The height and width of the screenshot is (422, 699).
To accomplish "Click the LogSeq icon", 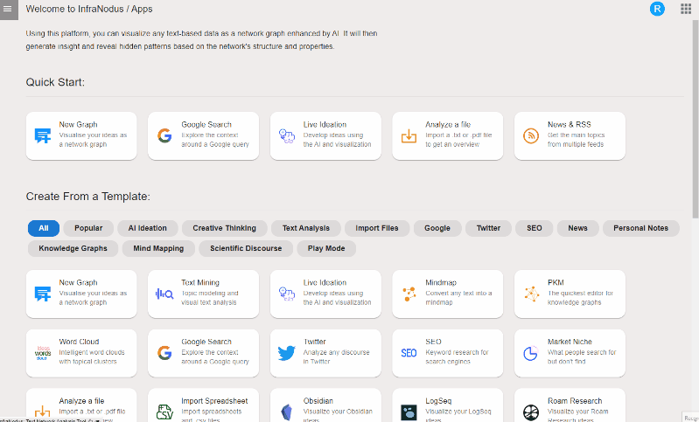I will pyautogui.click(x=409, y=412).
